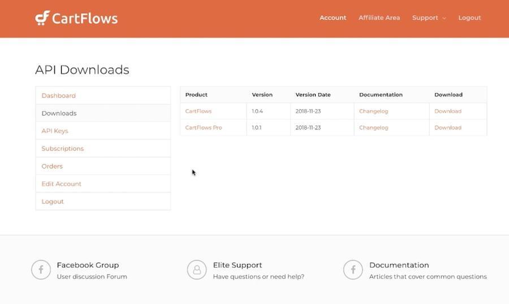509x304 pixels.
Task: Click Logout in the top navigation
Action: (x=469, y=18)
